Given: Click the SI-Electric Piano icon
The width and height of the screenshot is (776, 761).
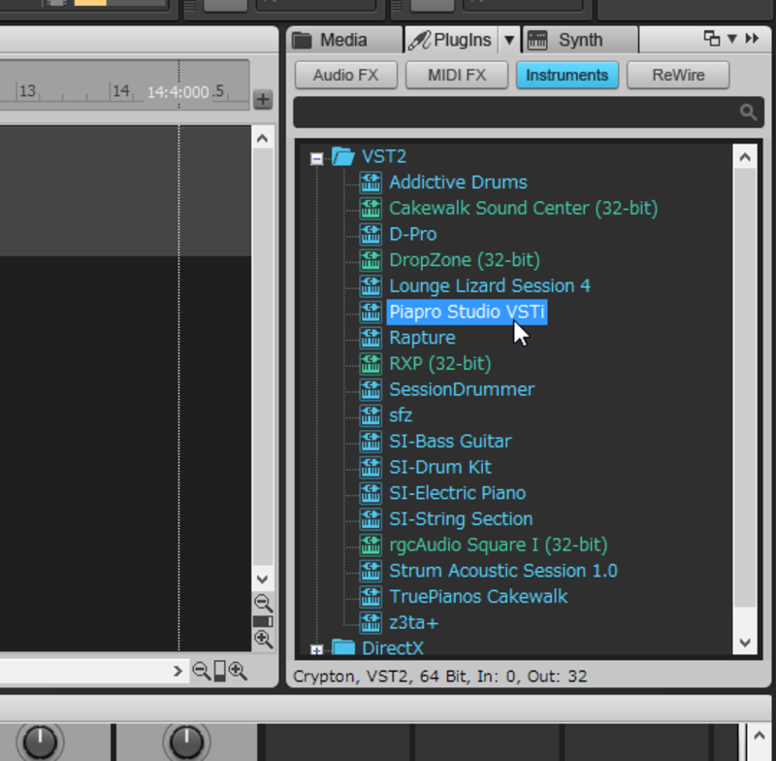Looking at the screenshot, I should point(371,493).
